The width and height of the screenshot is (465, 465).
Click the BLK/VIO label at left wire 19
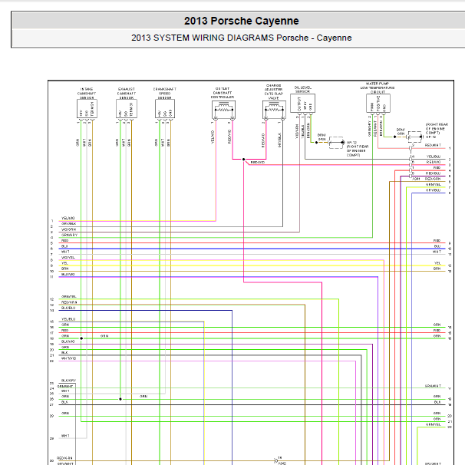pos(68,341)
